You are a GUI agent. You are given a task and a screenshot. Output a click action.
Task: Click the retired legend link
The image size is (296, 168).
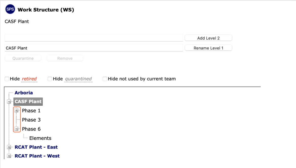point(29,79)
